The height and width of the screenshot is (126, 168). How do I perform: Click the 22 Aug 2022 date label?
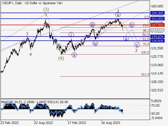tap(43, 123)
